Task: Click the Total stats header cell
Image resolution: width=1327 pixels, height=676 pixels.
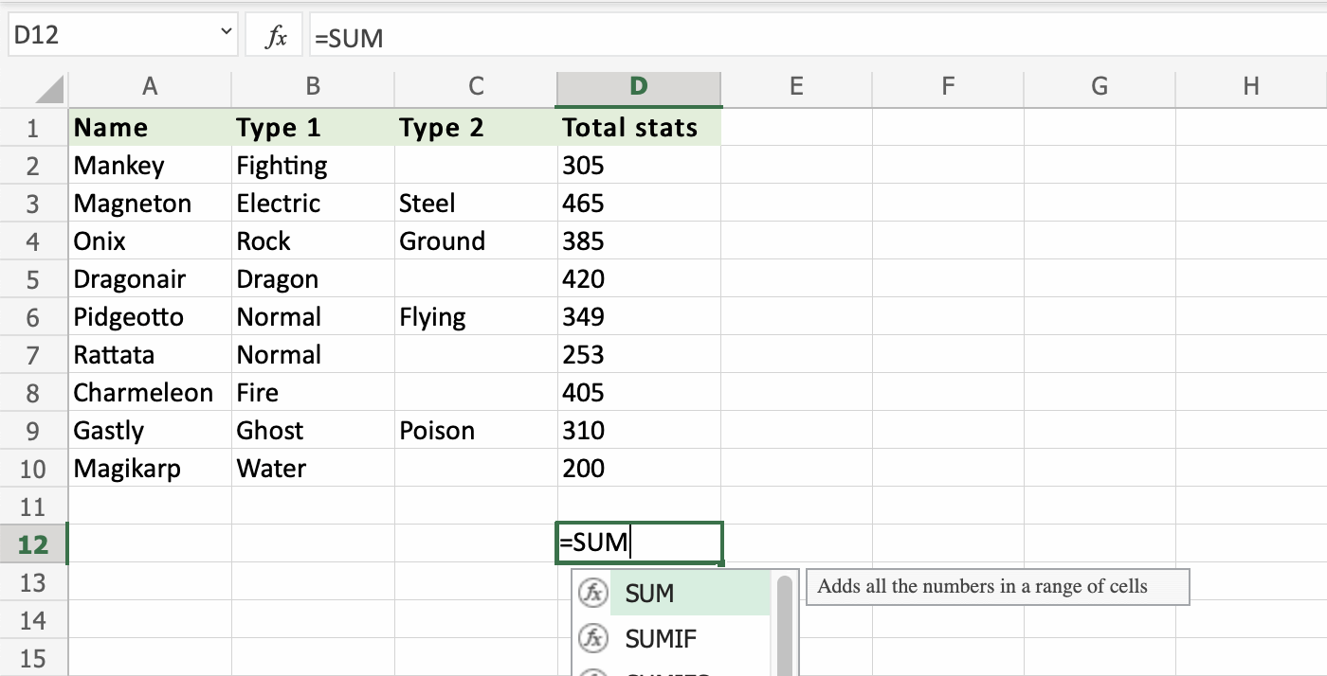Action: (638, 128)
